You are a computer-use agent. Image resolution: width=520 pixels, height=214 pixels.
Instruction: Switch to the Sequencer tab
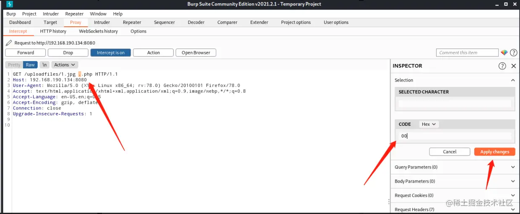coord(164,23)
